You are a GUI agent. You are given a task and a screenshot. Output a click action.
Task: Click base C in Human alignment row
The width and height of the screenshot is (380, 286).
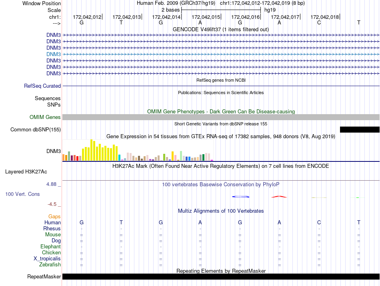319,222
